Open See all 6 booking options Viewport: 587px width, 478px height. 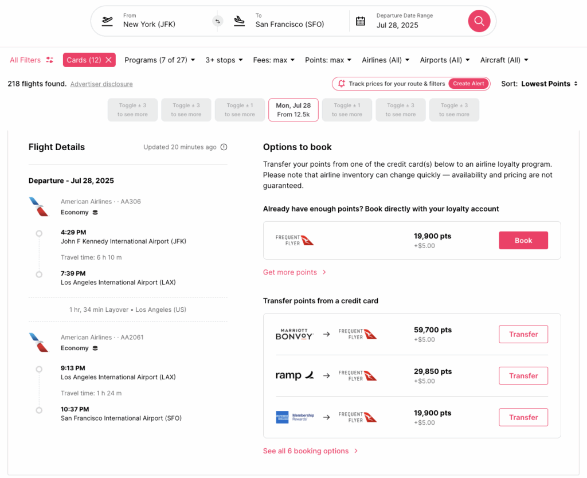pos(310,451)
